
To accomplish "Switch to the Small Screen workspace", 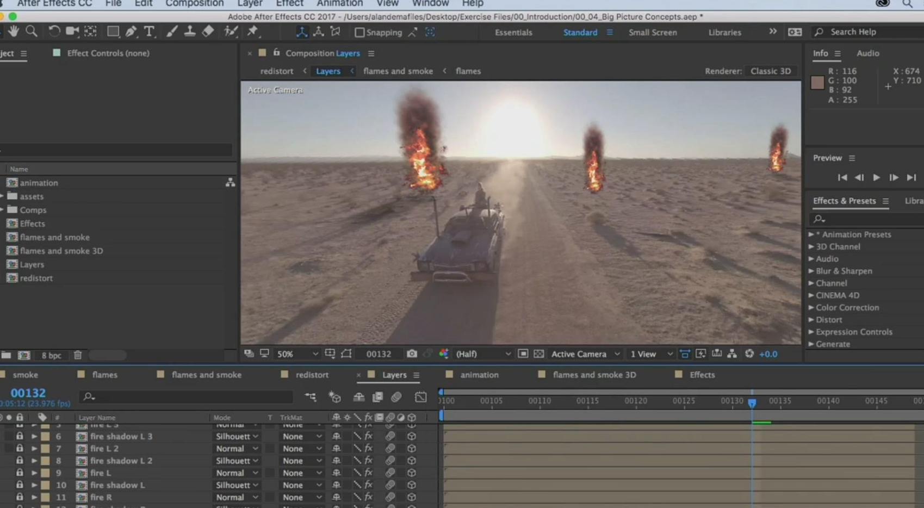I will 653,32.
